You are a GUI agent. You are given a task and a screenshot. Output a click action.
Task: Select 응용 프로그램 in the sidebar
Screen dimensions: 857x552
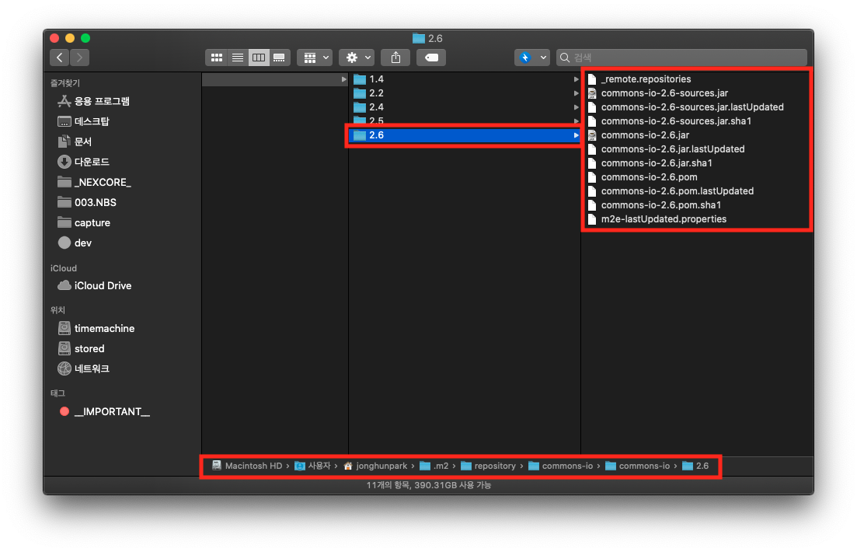pos(101,101)
